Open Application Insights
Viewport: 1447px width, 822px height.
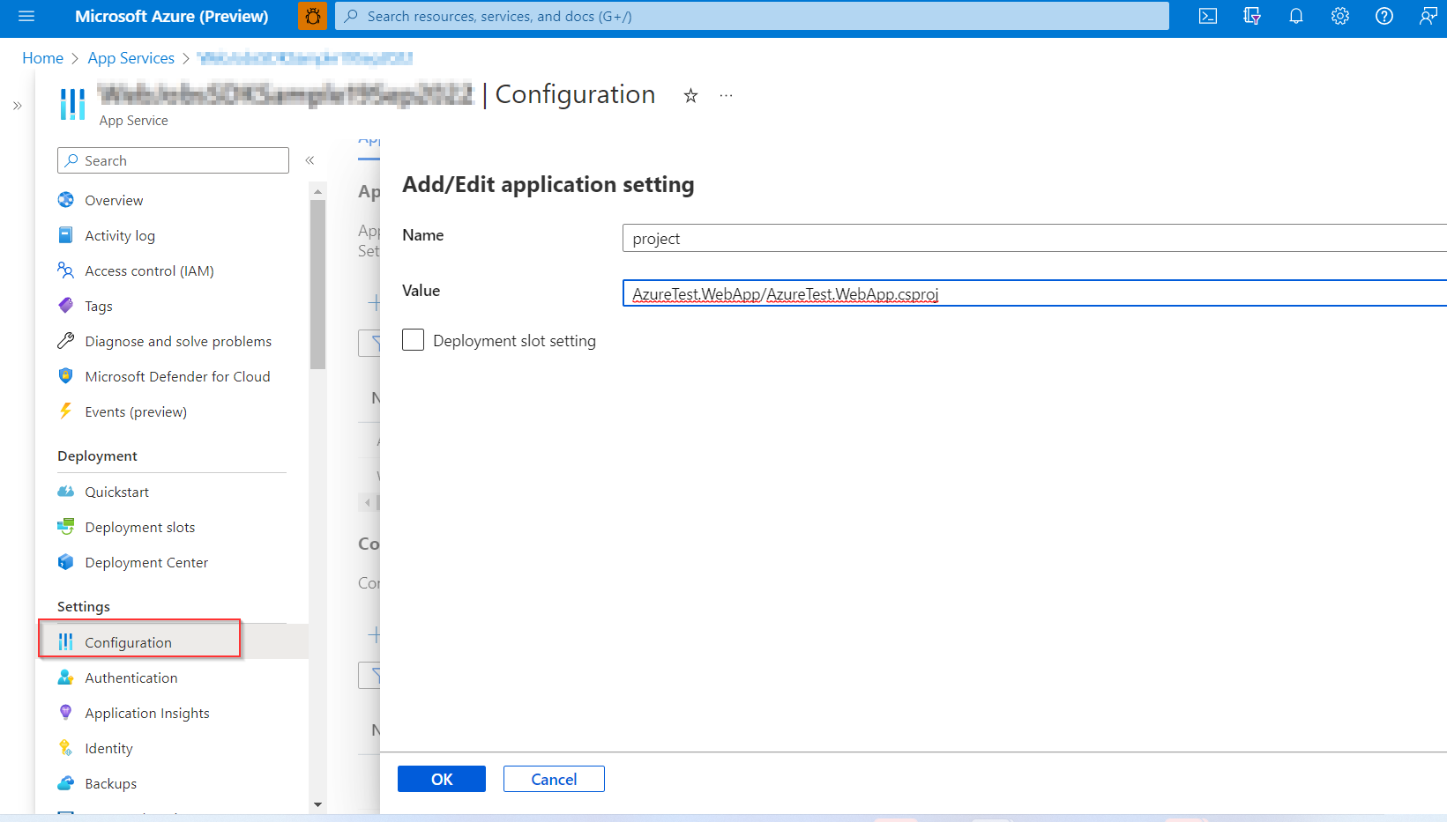click(x=147, y=713)
